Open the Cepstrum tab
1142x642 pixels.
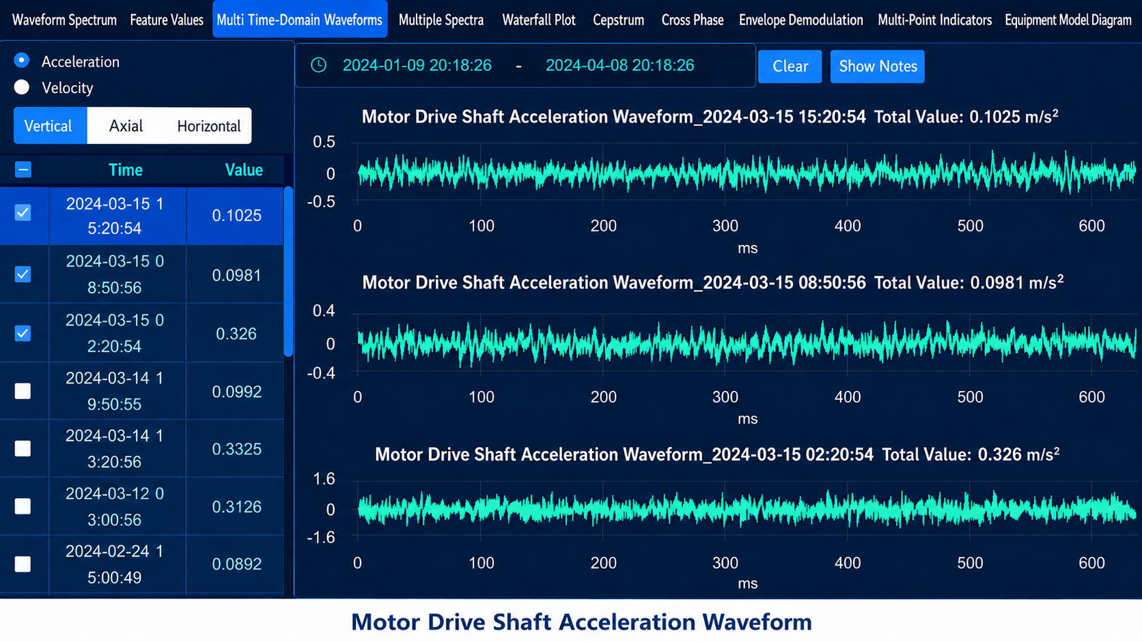click(x=619, y=20)
